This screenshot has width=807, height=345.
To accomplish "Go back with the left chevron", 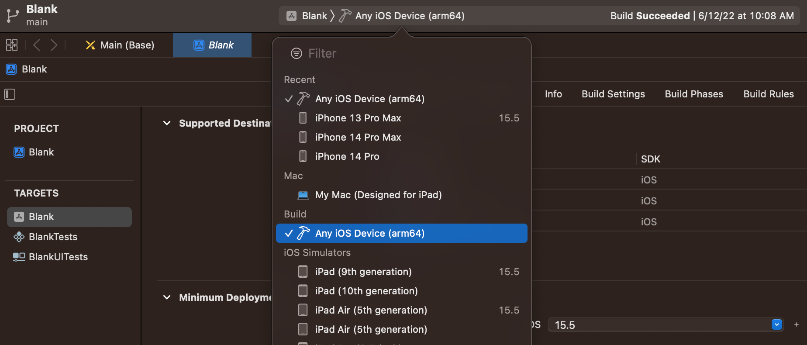I will pyautogui.click(x=37, y=45).
